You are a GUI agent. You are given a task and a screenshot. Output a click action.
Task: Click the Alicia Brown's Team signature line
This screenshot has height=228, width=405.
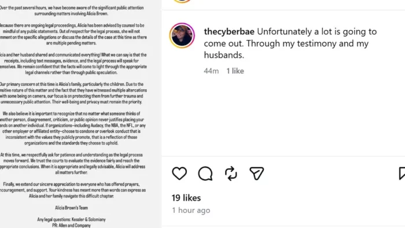point(71,208)
